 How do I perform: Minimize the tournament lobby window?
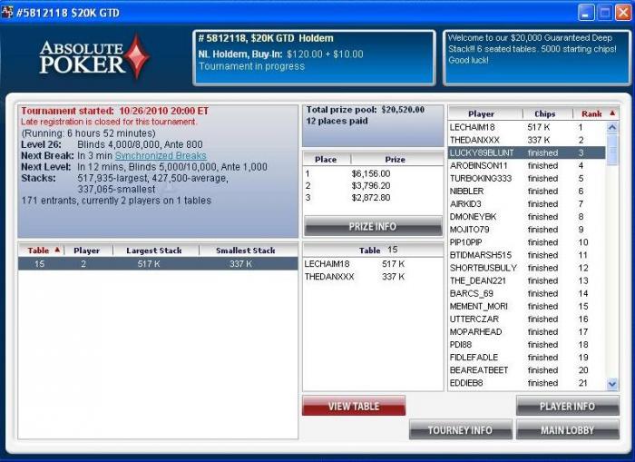tap(586, 13)
